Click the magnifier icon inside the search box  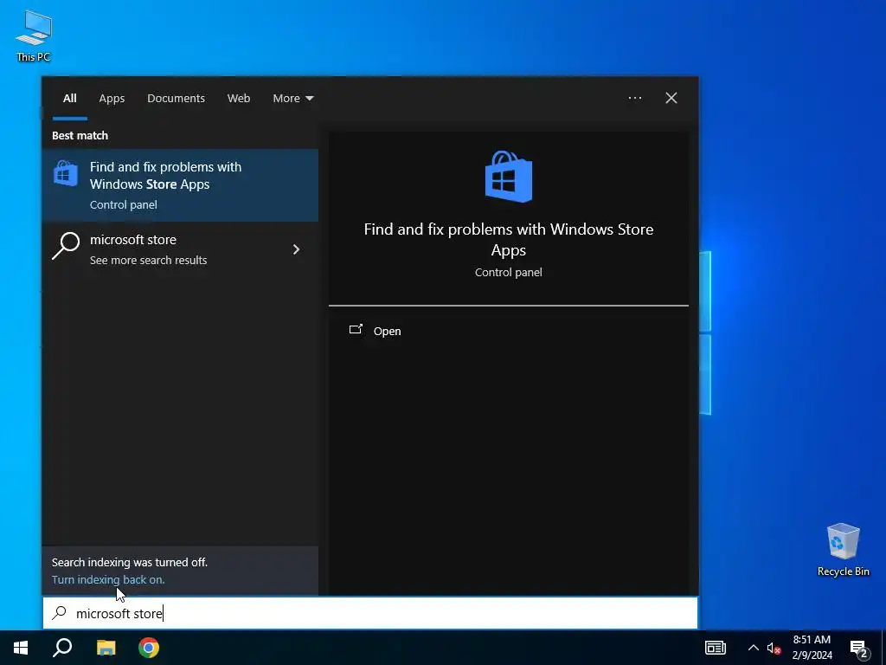point(60,613)
